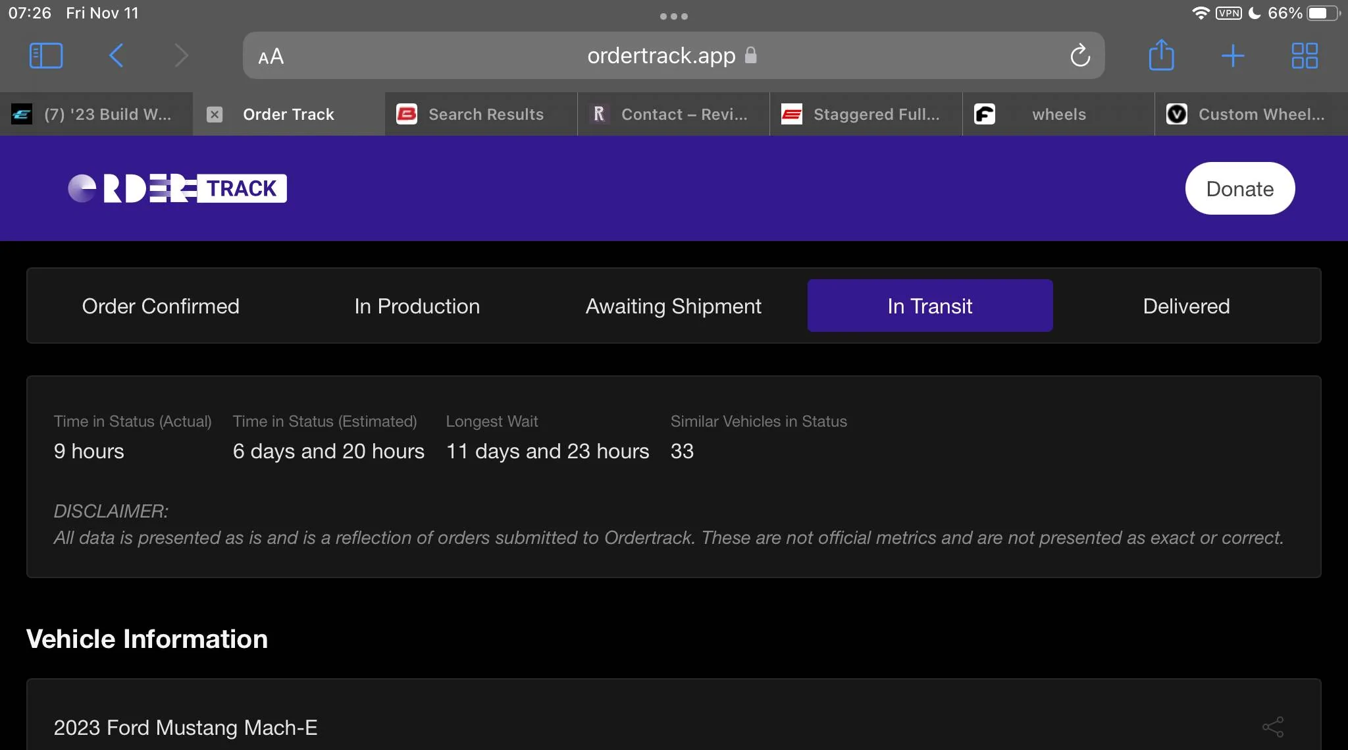The width and height of the screenshot is (1348, 750).
Task: Tap the Do Not Disturb moon icon
Action: coord(1255,13)
